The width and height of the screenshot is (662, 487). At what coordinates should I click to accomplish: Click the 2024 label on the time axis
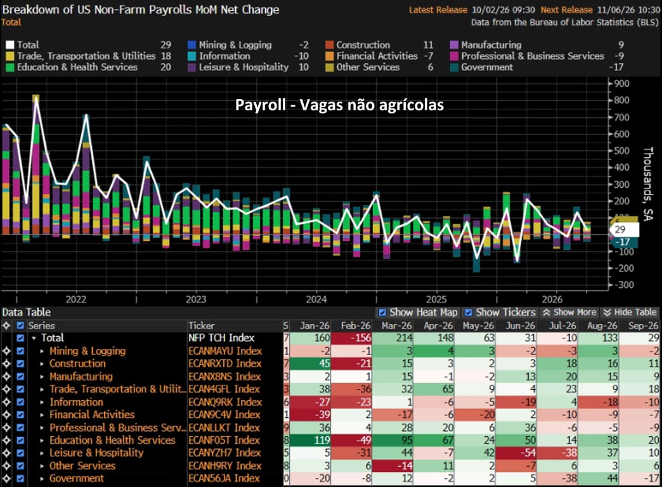pyautogui.click(x=316, y=299)
